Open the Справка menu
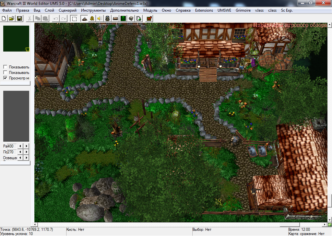Screen dimensions: 332x236 [183, 10]
